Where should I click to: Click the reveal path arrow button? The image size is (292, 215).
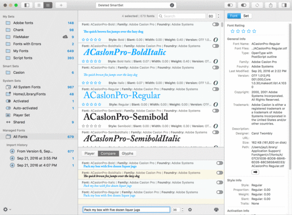(x=255, y=172)
